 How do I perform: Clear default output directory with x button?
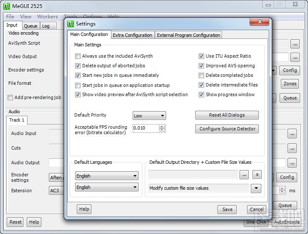coord(257,175)
